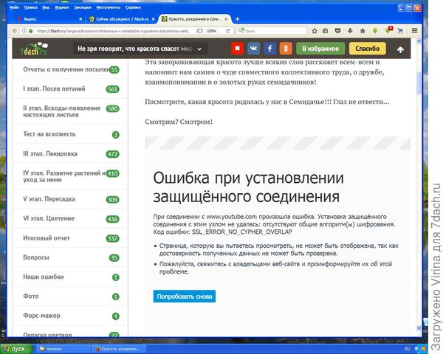This screenshot has width=443, height=354.
Task: Open the Firefox hamburger menu
Action: 414,30
